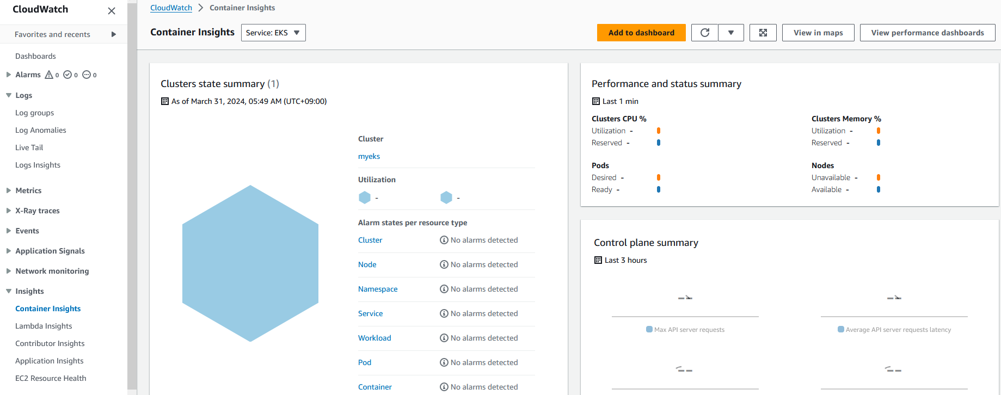Expand the Metrics section
The height and width of the screenshot is (395, 1001).
click(9, 190)
